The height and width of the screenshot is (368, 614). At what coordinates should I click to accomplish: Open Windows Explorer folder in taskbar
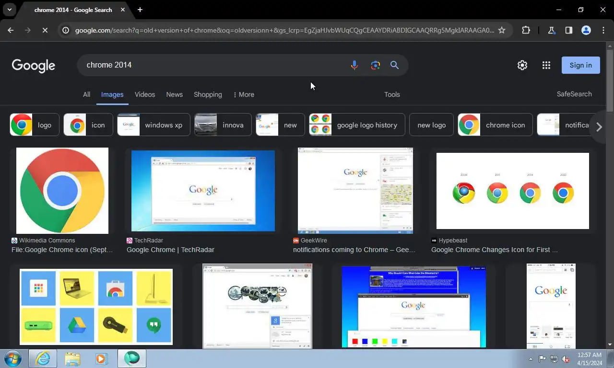point(72,358)
